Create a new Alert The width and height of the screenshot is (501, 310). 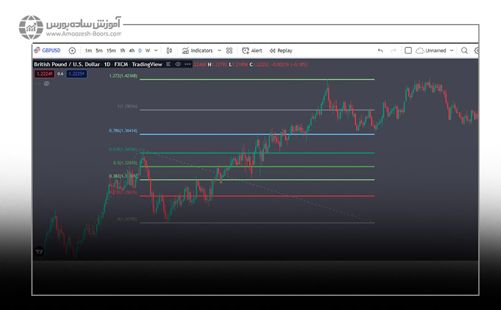pos(252,50)
